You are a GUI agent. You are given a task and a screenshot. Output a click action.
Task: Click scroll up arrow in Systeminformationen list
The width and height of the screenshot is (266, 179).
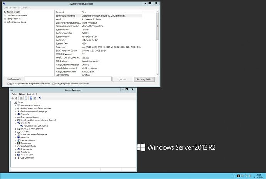(157, 12)
